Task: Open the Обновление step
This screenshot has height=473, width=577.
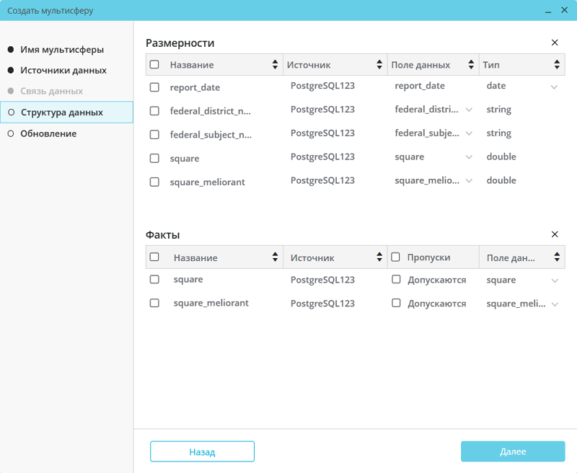Action: point(48,133)
